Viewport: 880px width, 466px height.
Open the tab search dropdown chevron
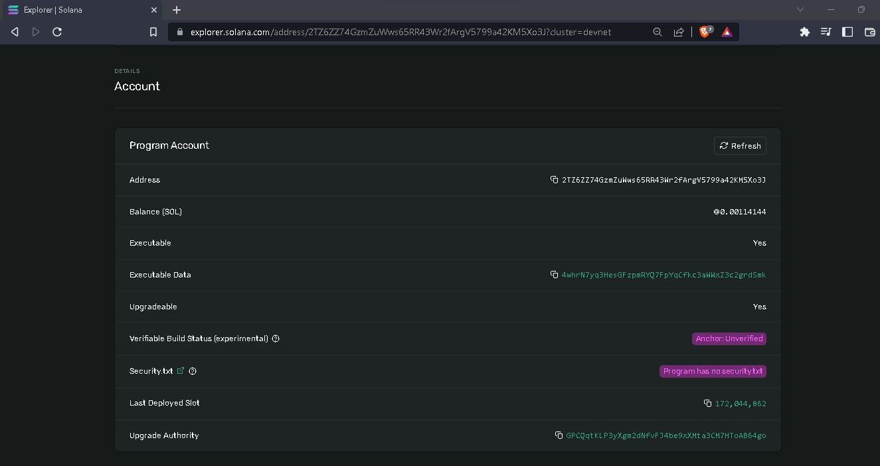click(800, 9)
